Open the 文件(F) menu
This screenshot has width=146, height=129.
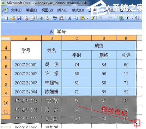[x=16, y=10]
